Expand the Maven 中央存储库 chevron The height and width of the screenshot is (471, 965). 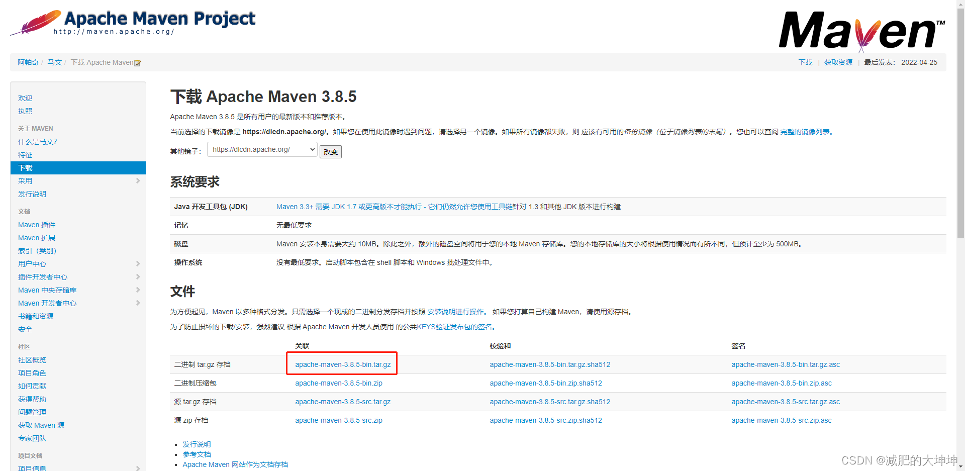[x=138, y=290]
